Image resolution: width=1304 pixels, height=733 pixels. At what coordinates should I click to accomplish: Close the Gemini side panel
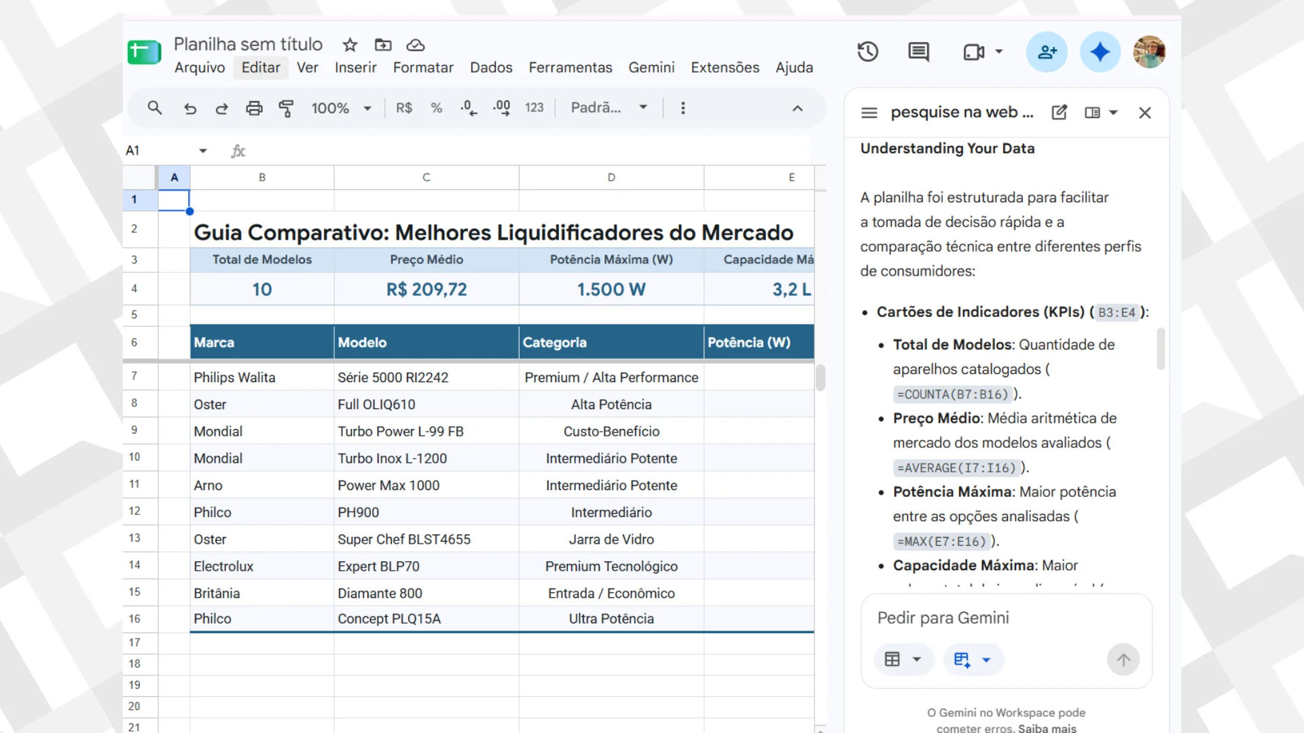point(1145,113)
